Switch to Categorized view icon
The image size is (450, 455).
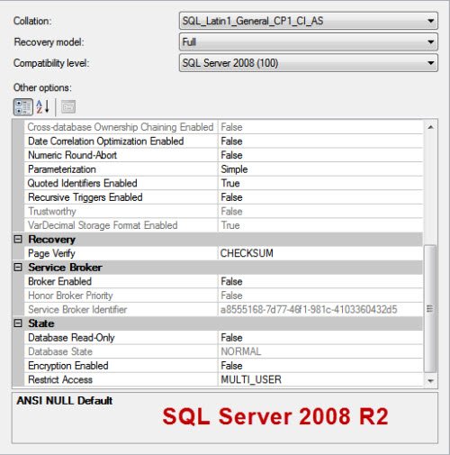pos(23,107)
